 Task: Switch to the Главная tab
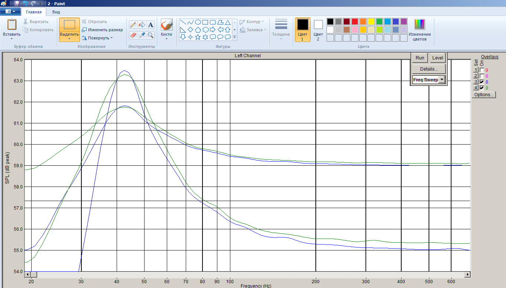[x=34, y=12]
